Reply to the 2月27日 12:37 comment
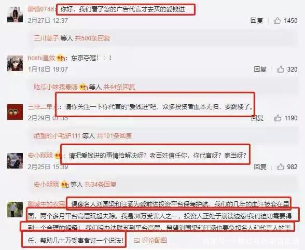The height and width of the screenshot is (250, 305). point(257,20)
